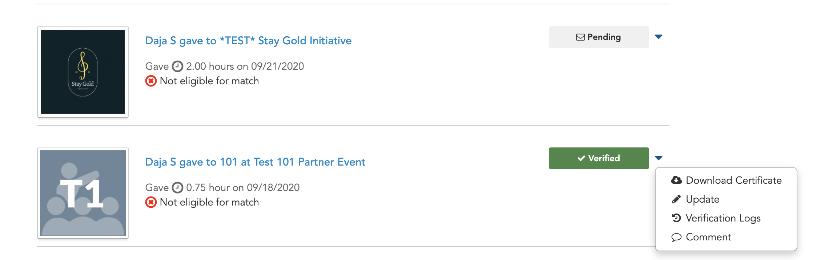
Task: Click red X icon for Test 101 match
Action: tap(151, 202)
